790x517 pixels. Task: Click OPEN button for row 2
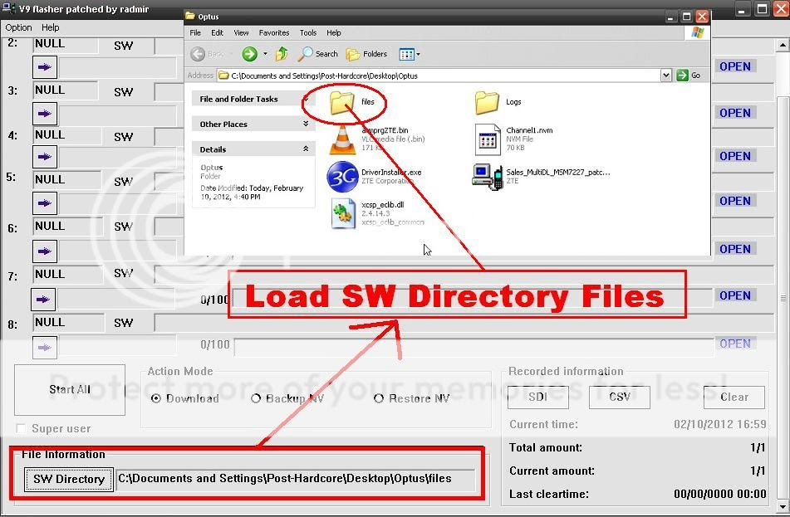[x=735, y=66]
